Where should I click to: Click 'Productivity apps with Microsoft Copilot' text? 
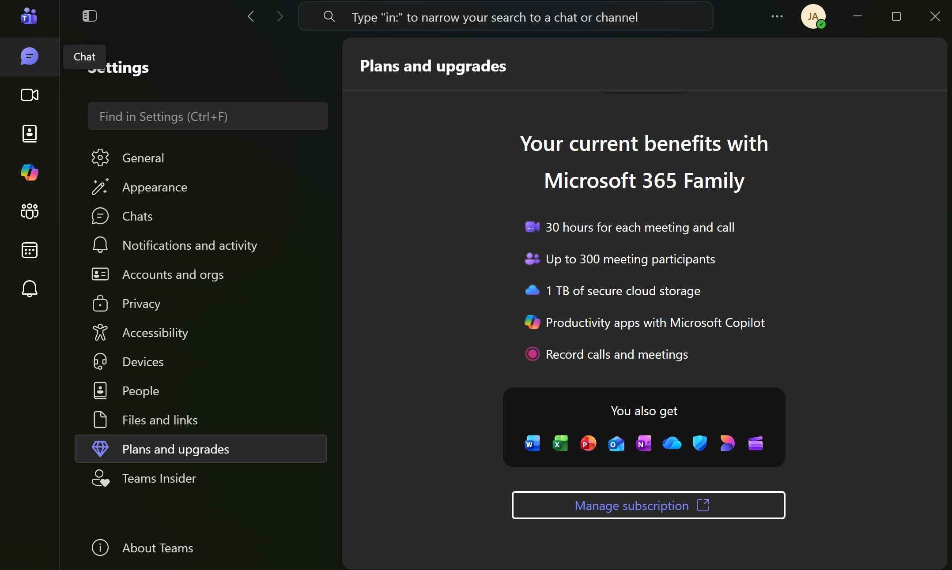[655, 322]
